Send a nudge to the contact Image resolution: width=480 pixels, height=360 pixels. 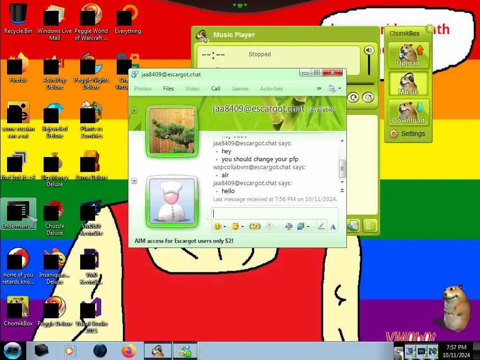pos(255,226)
